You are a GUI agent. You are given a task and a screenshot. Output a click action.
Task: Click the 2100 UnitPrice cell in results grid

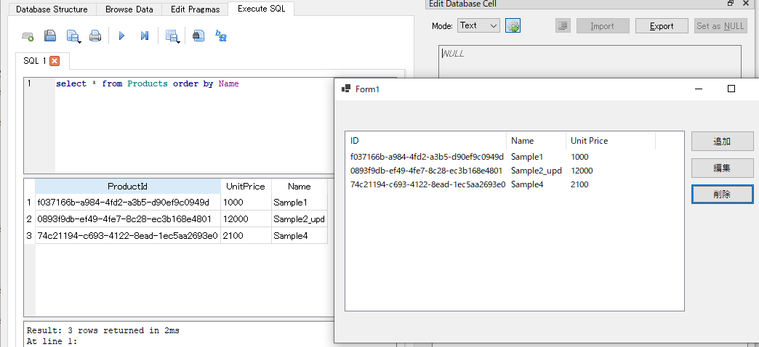pyautogui.click(x=246, y=236)
